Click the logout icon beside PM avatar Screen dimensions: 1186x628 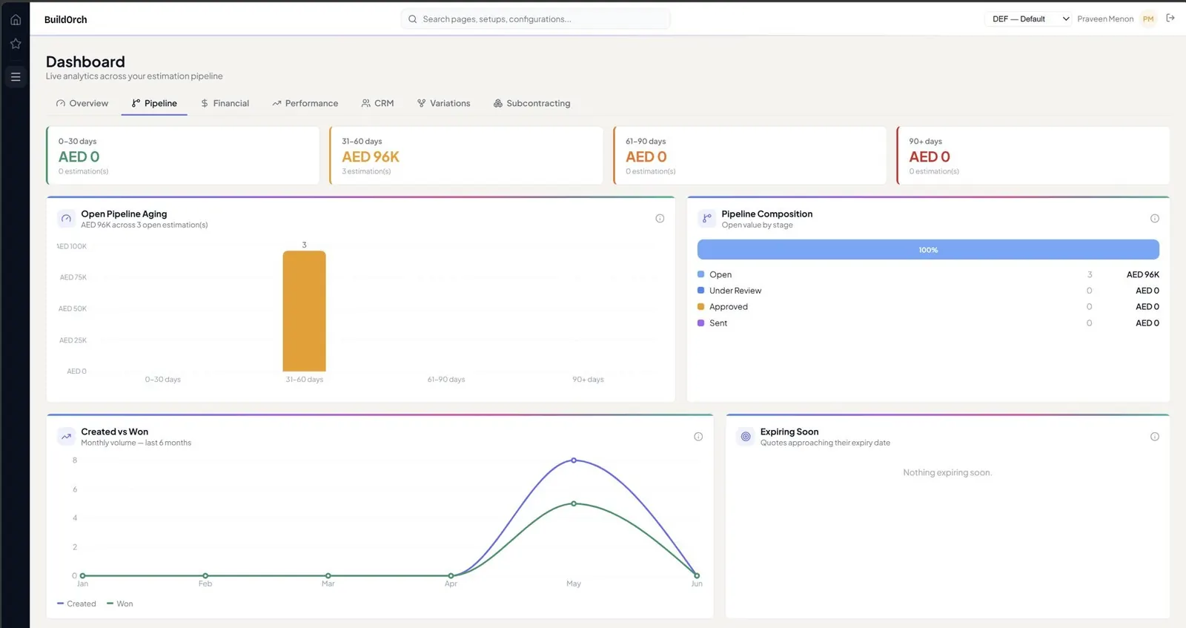coord(1170,18)
